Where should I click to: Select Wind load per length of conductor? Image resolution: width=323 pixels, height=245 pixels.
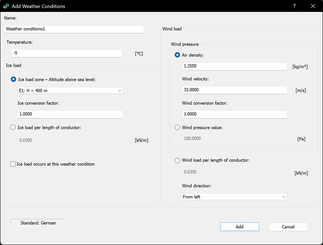coord(177,160)
